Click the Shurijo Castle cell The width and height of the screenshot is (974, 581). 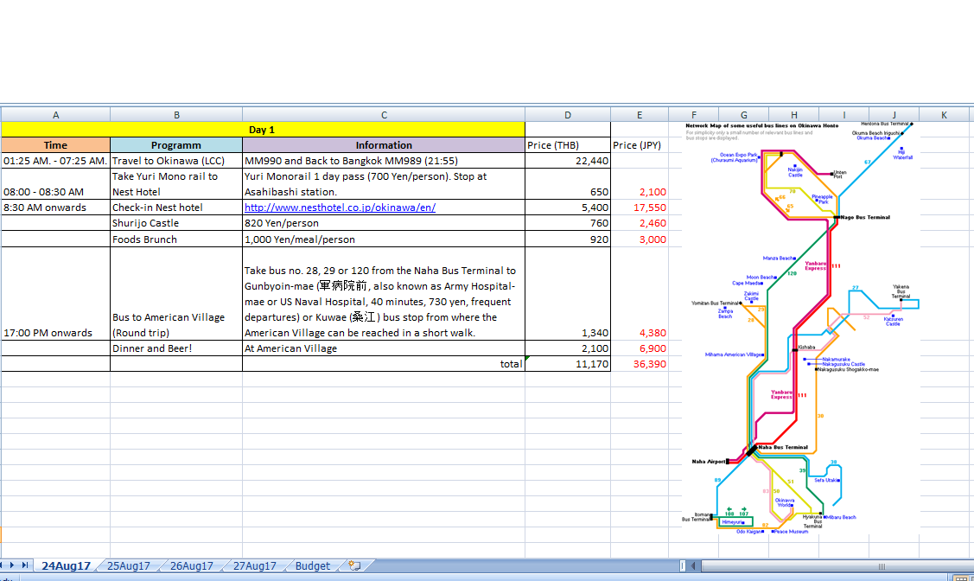tap(175, 223)
